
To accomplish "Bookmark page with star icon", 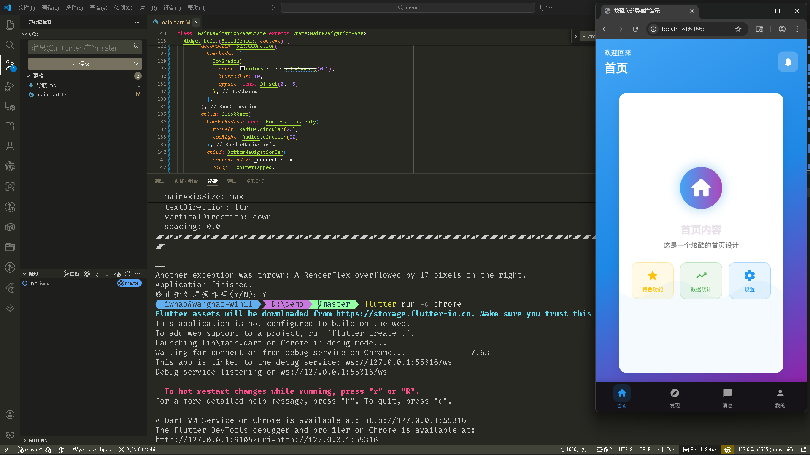I will point(738,29).
